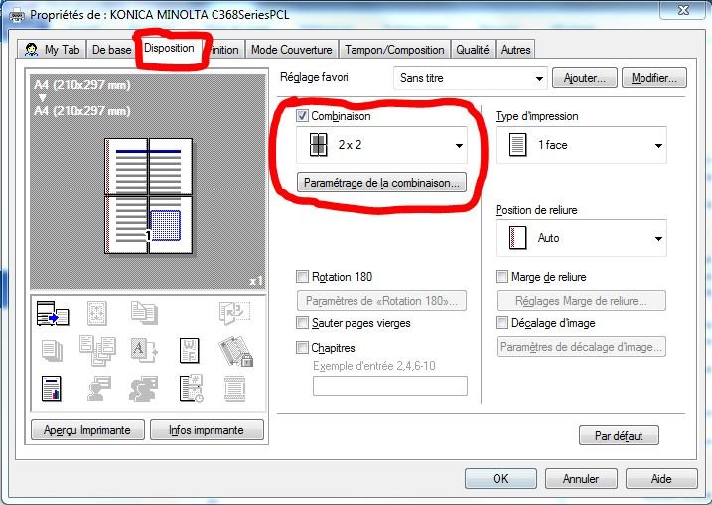Expand the Type d'impression 1 face dropdown
The image size is (712, 505).
tap(581, 145)
